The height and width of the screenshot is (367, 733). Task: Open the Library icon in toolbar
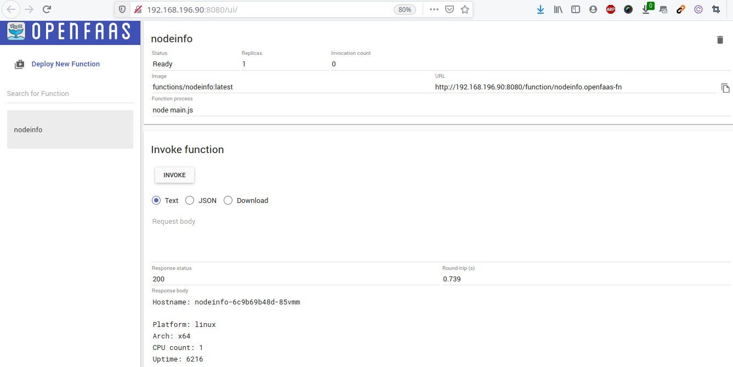click(x=558, y=9)
